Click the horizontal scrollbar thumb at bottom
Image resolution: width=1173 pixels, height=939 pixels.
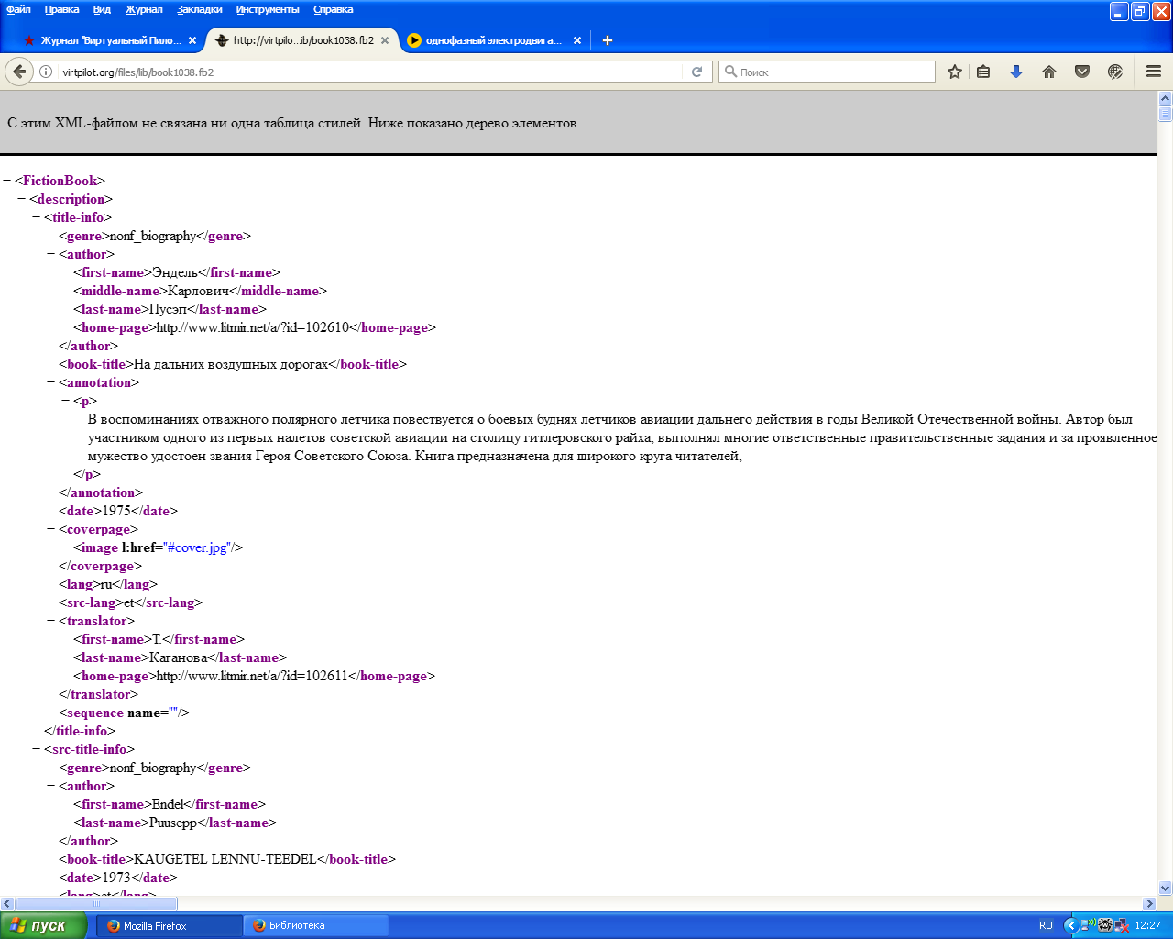pos(96,903)
